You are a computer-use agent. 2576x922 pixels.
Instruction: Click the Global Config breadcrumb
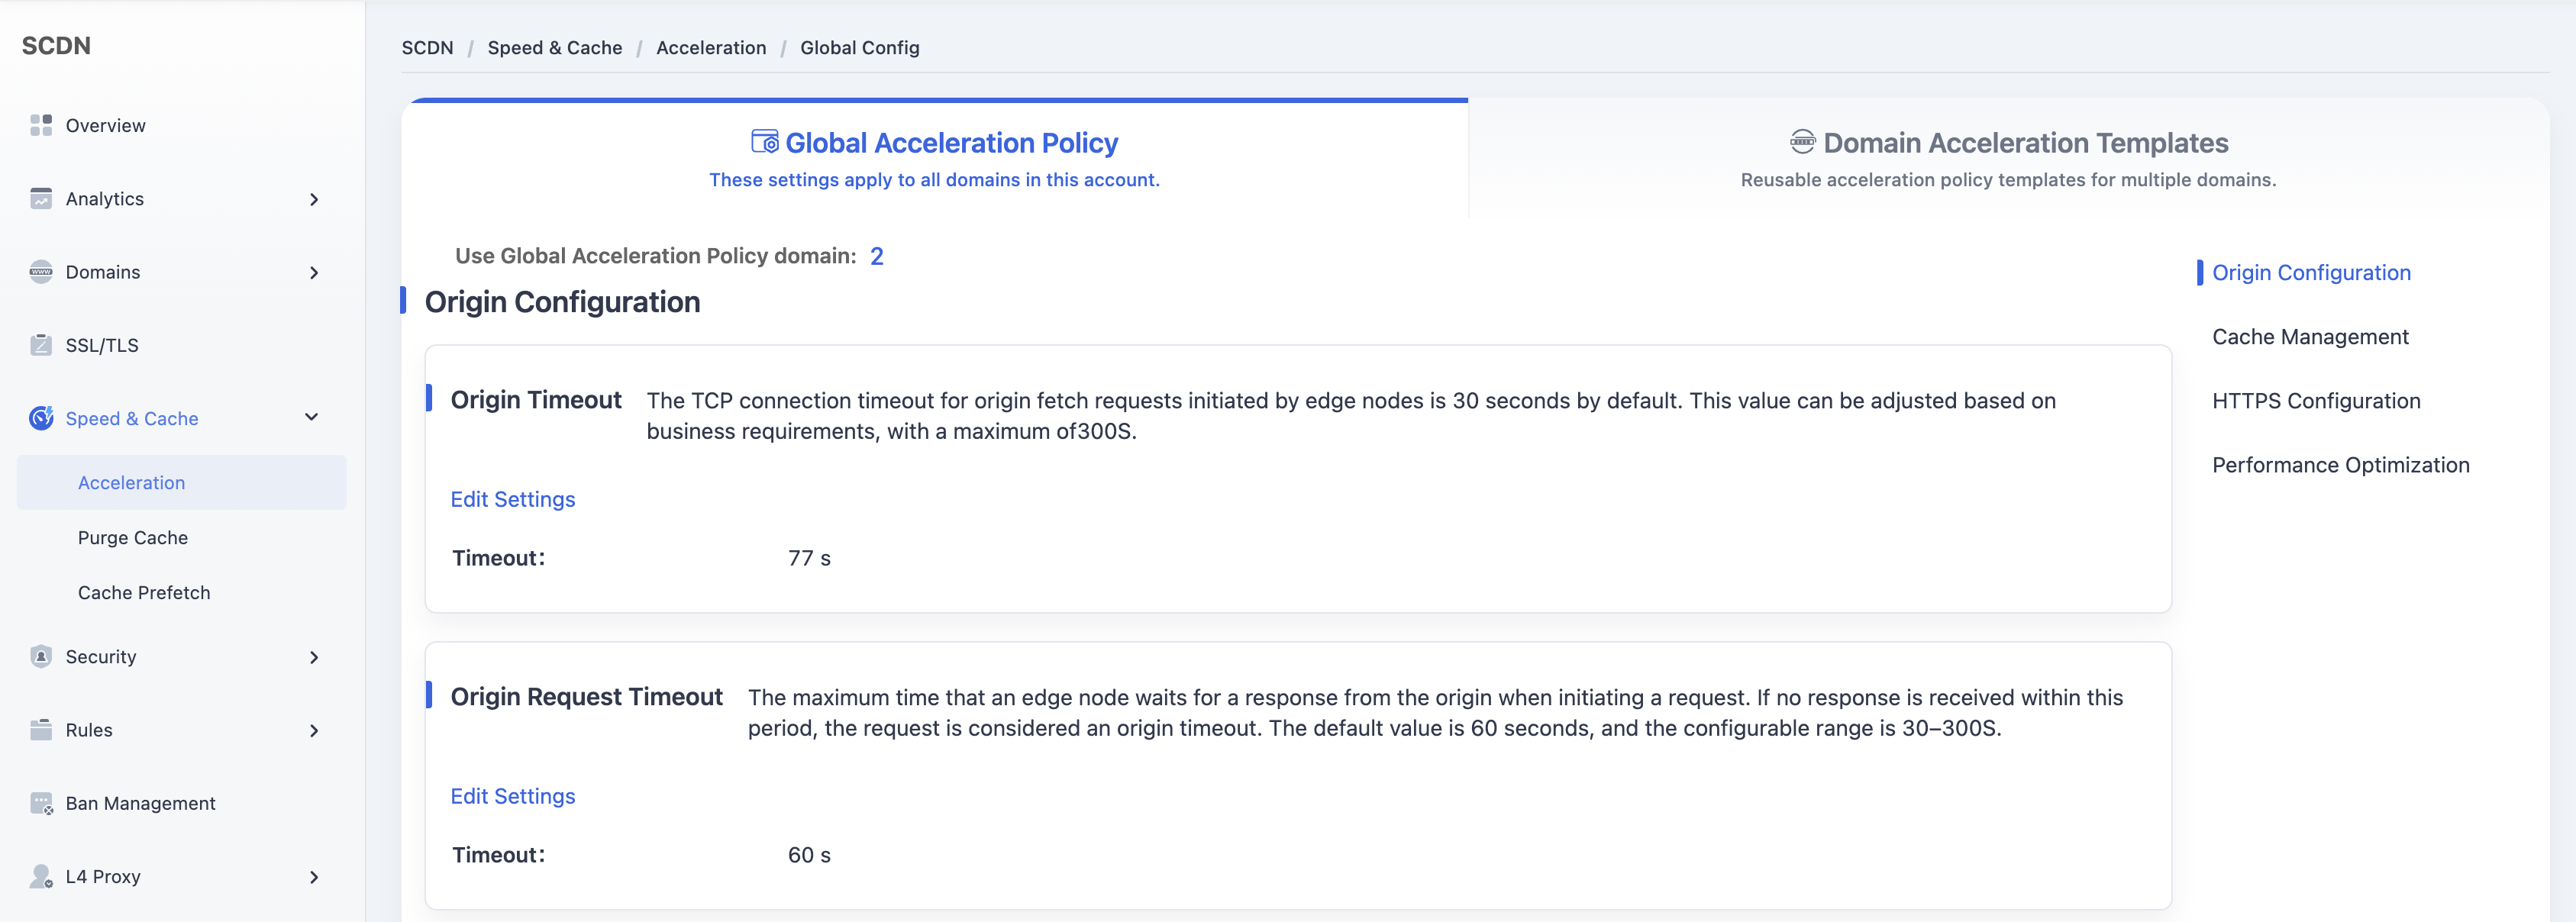tap(860, 47)
